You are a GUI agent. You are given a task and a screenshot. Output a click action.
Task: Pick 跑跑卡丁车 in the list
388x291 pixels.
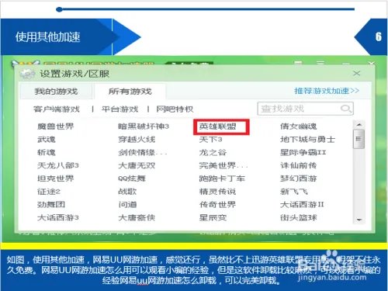(x=222, y=178)
